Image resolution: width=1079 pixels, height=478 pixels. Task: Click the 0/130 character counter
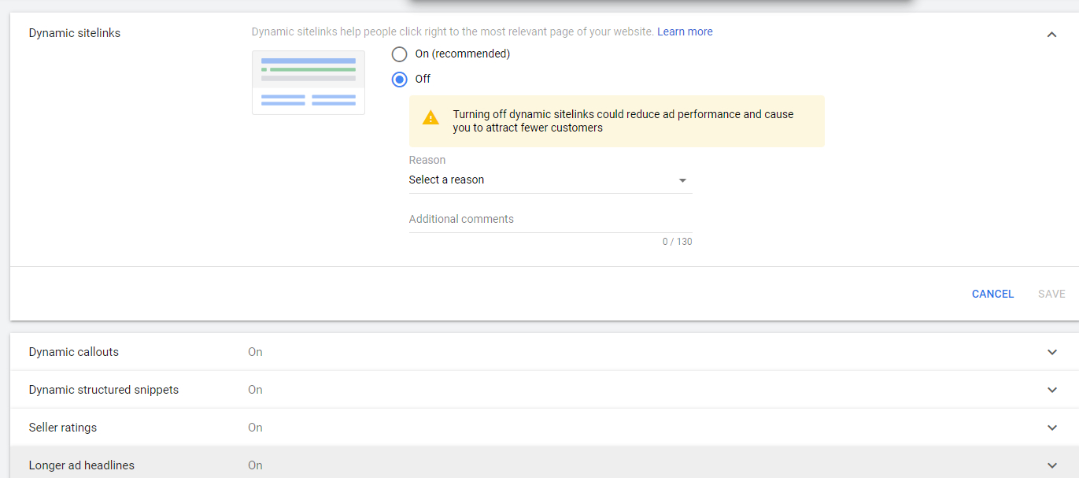pyautogui.click(x=678, y=241)
